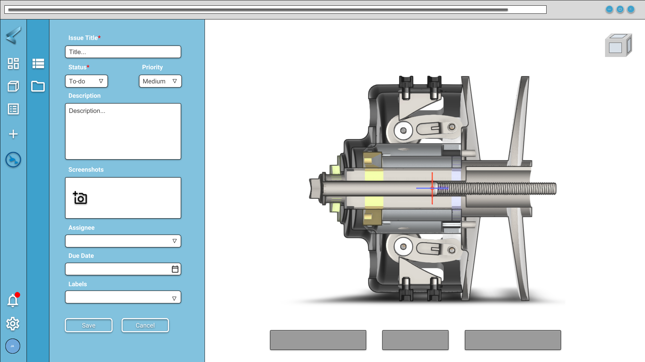Open the Labels dropdown
Image resolution: width=645 pixels, height=362 pixels.
pos(123,297)
